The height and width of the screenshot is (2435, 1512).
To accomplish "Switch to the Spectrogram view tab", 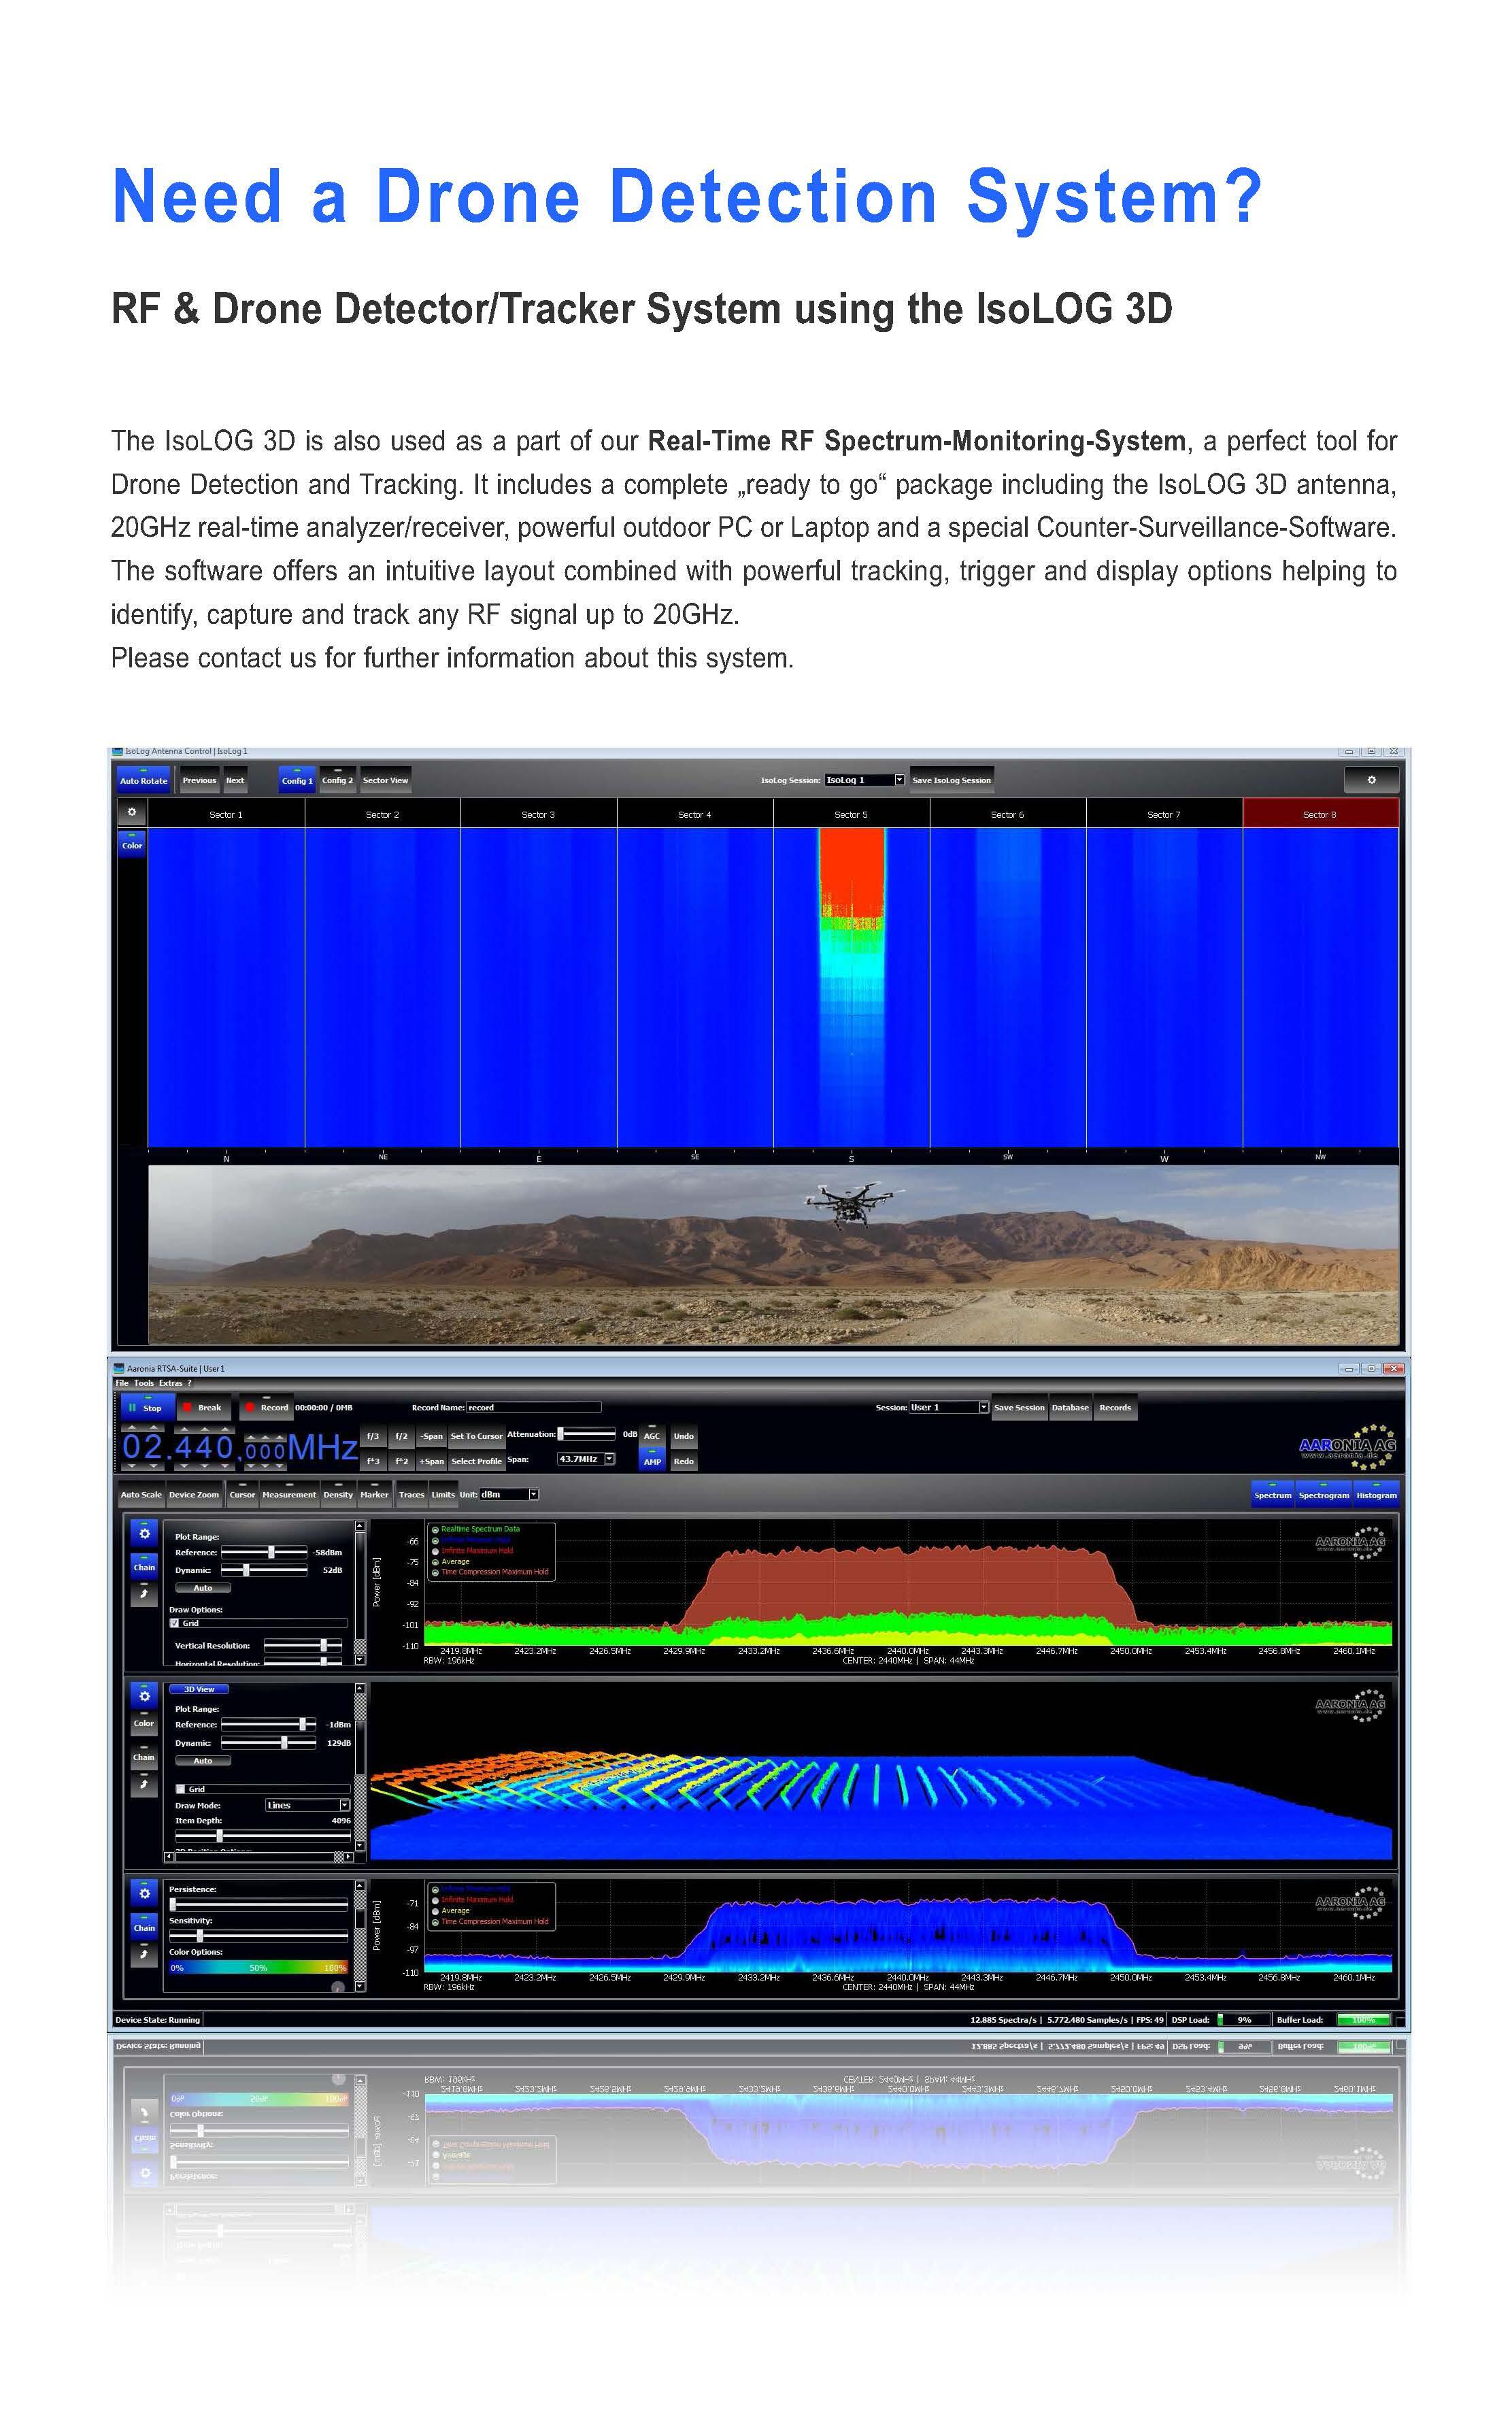I will click(x=1323, y=1494).
